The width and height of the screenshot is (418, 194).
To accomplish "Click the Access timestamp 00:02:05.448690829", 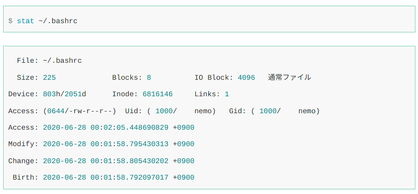I will (x=129, y=128).
